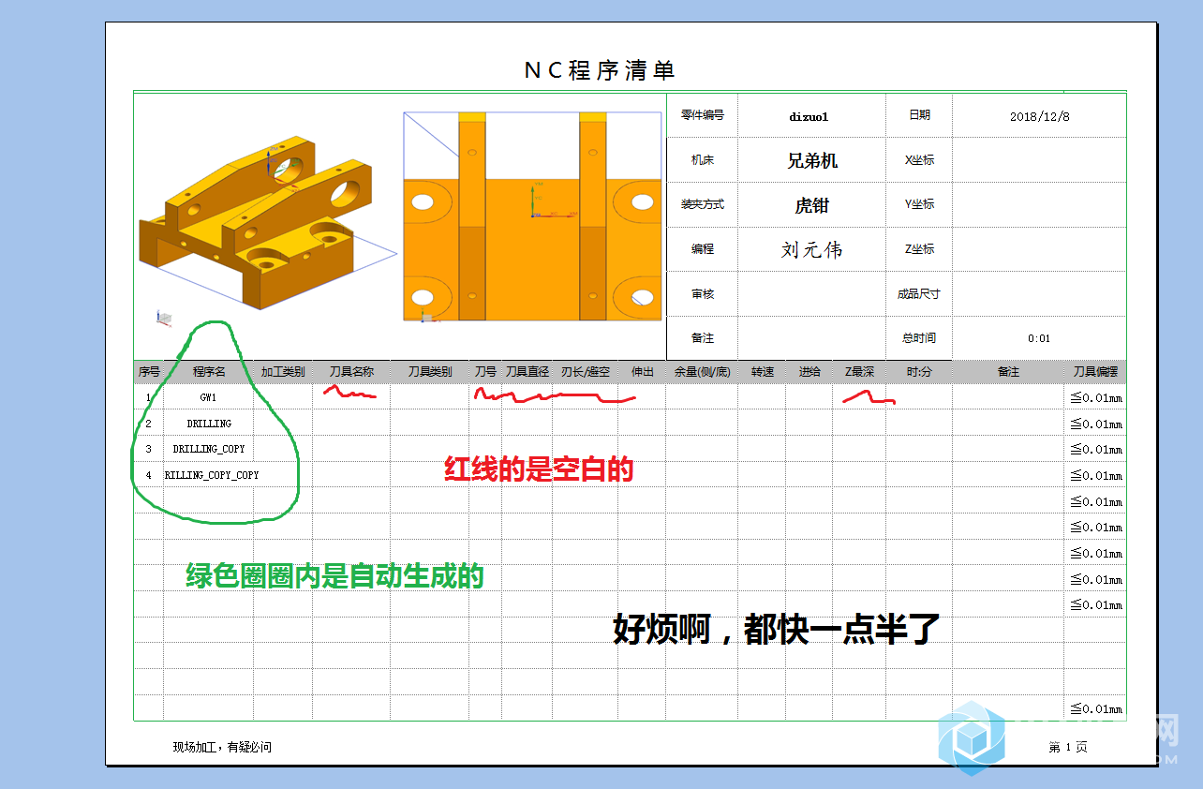
Task: Click the '伸出' column header
Action: (x=642, y=372)
